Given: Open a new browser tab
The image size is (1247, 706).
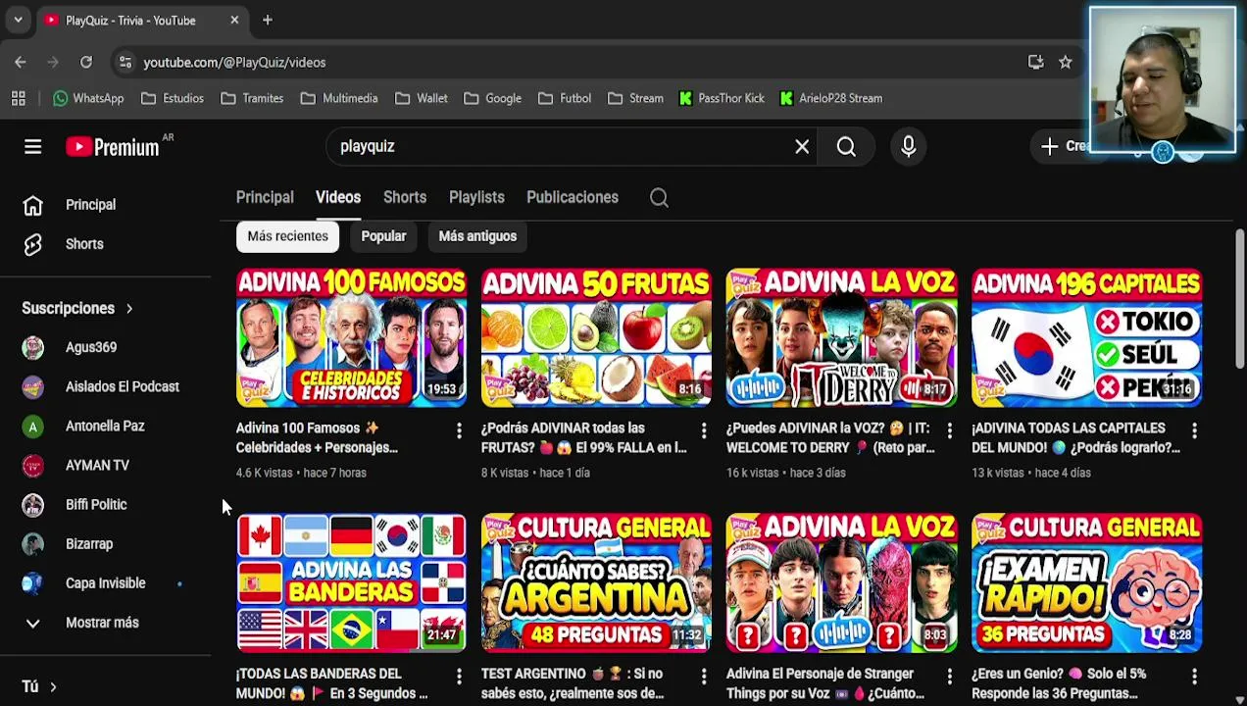Looking at the screenshot, I should [268, 20].
